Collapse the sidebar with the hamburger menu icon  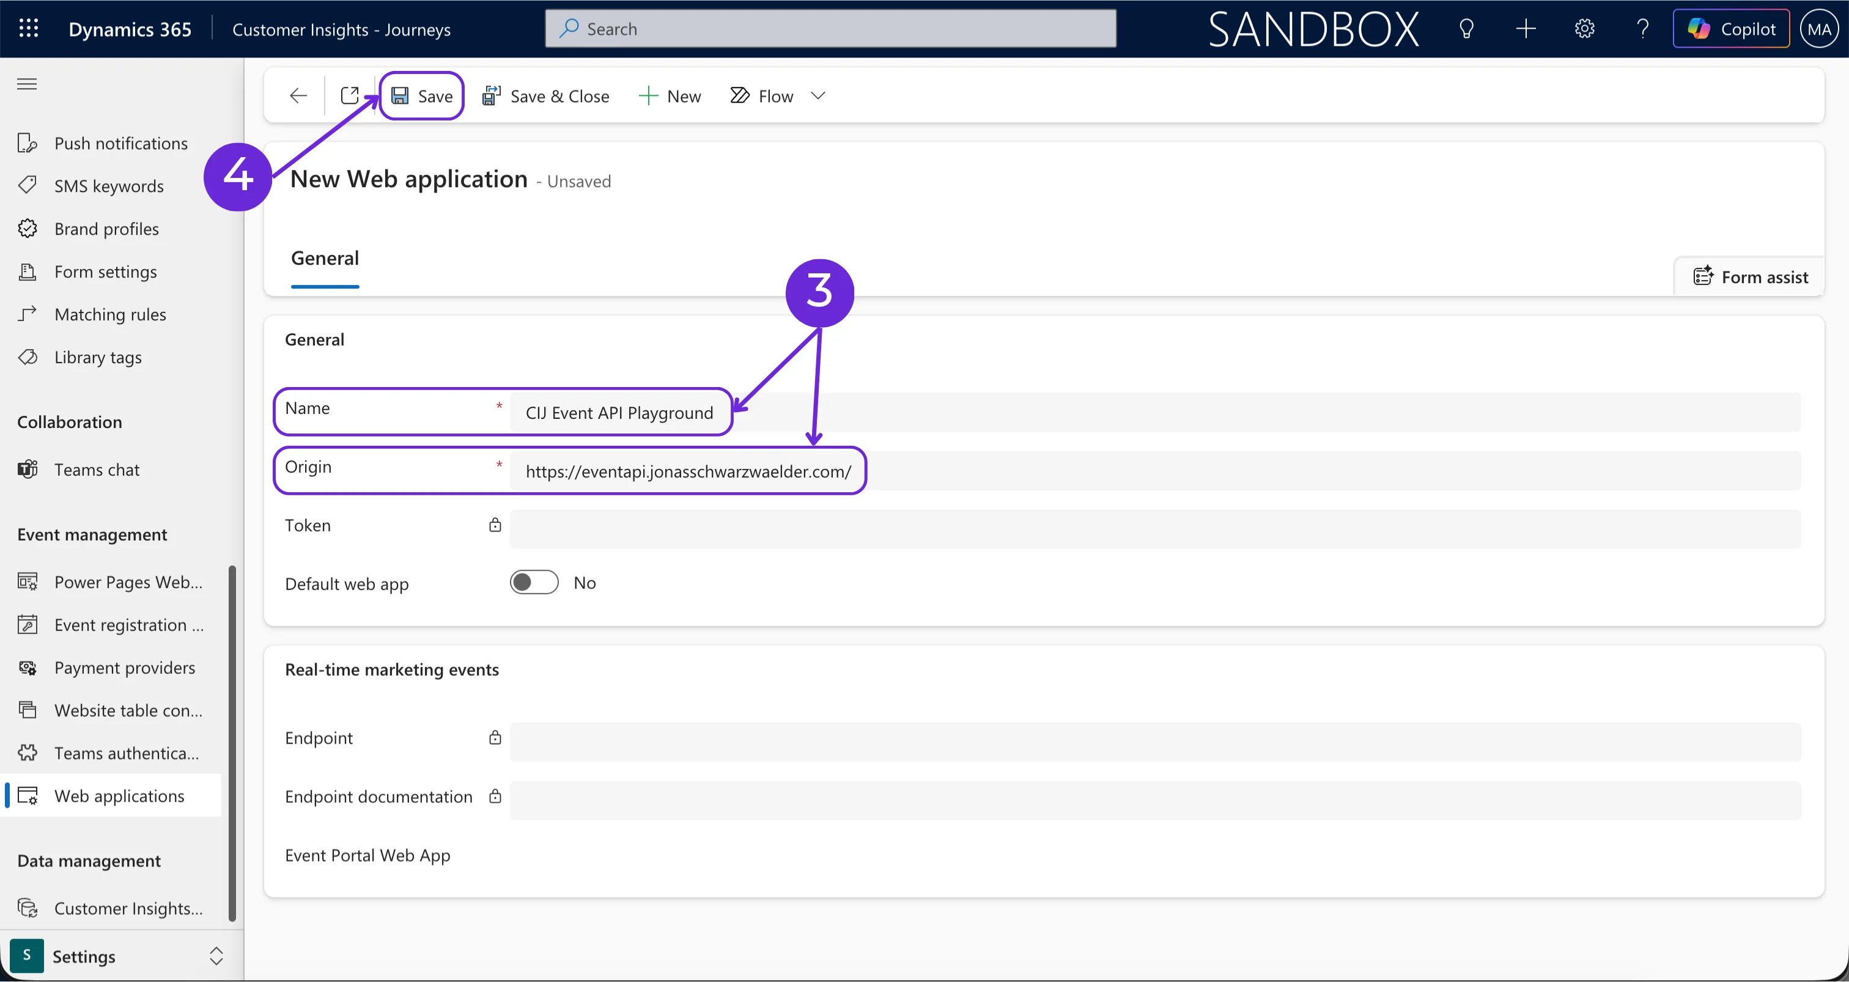pyautogui.click(x=28, y=84)
